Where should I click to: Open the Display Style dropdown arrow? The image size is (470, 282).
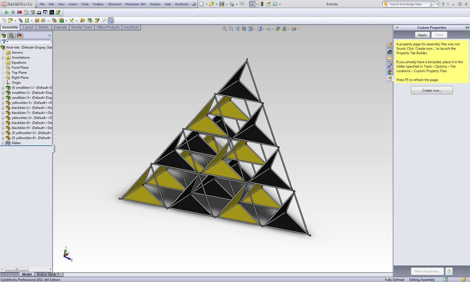(x=263, y=29)
